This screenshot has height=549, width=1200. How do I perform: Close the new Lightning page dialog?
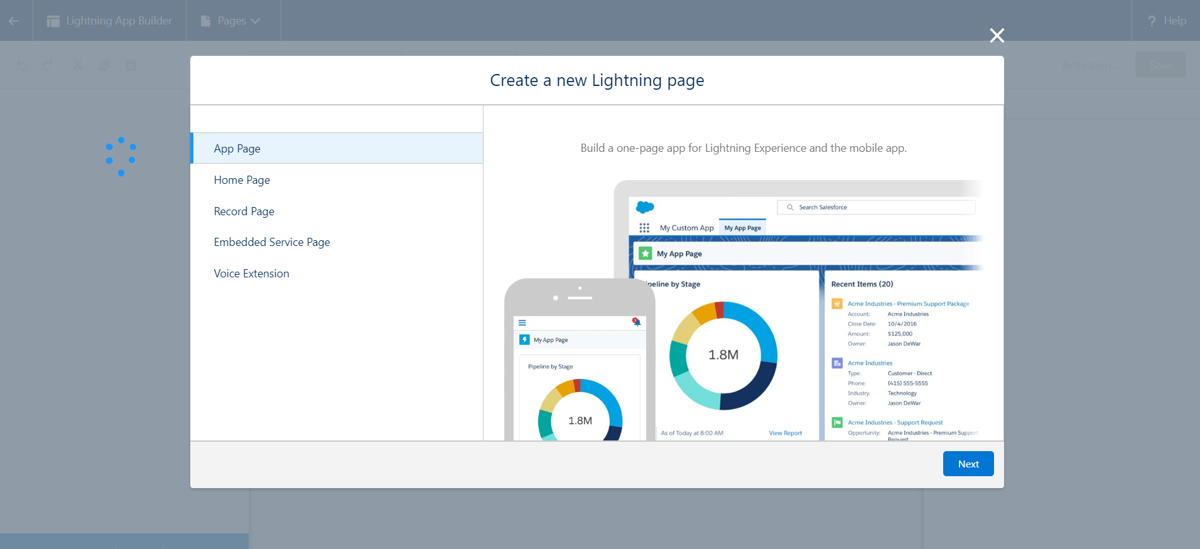[x=997, y=35]
